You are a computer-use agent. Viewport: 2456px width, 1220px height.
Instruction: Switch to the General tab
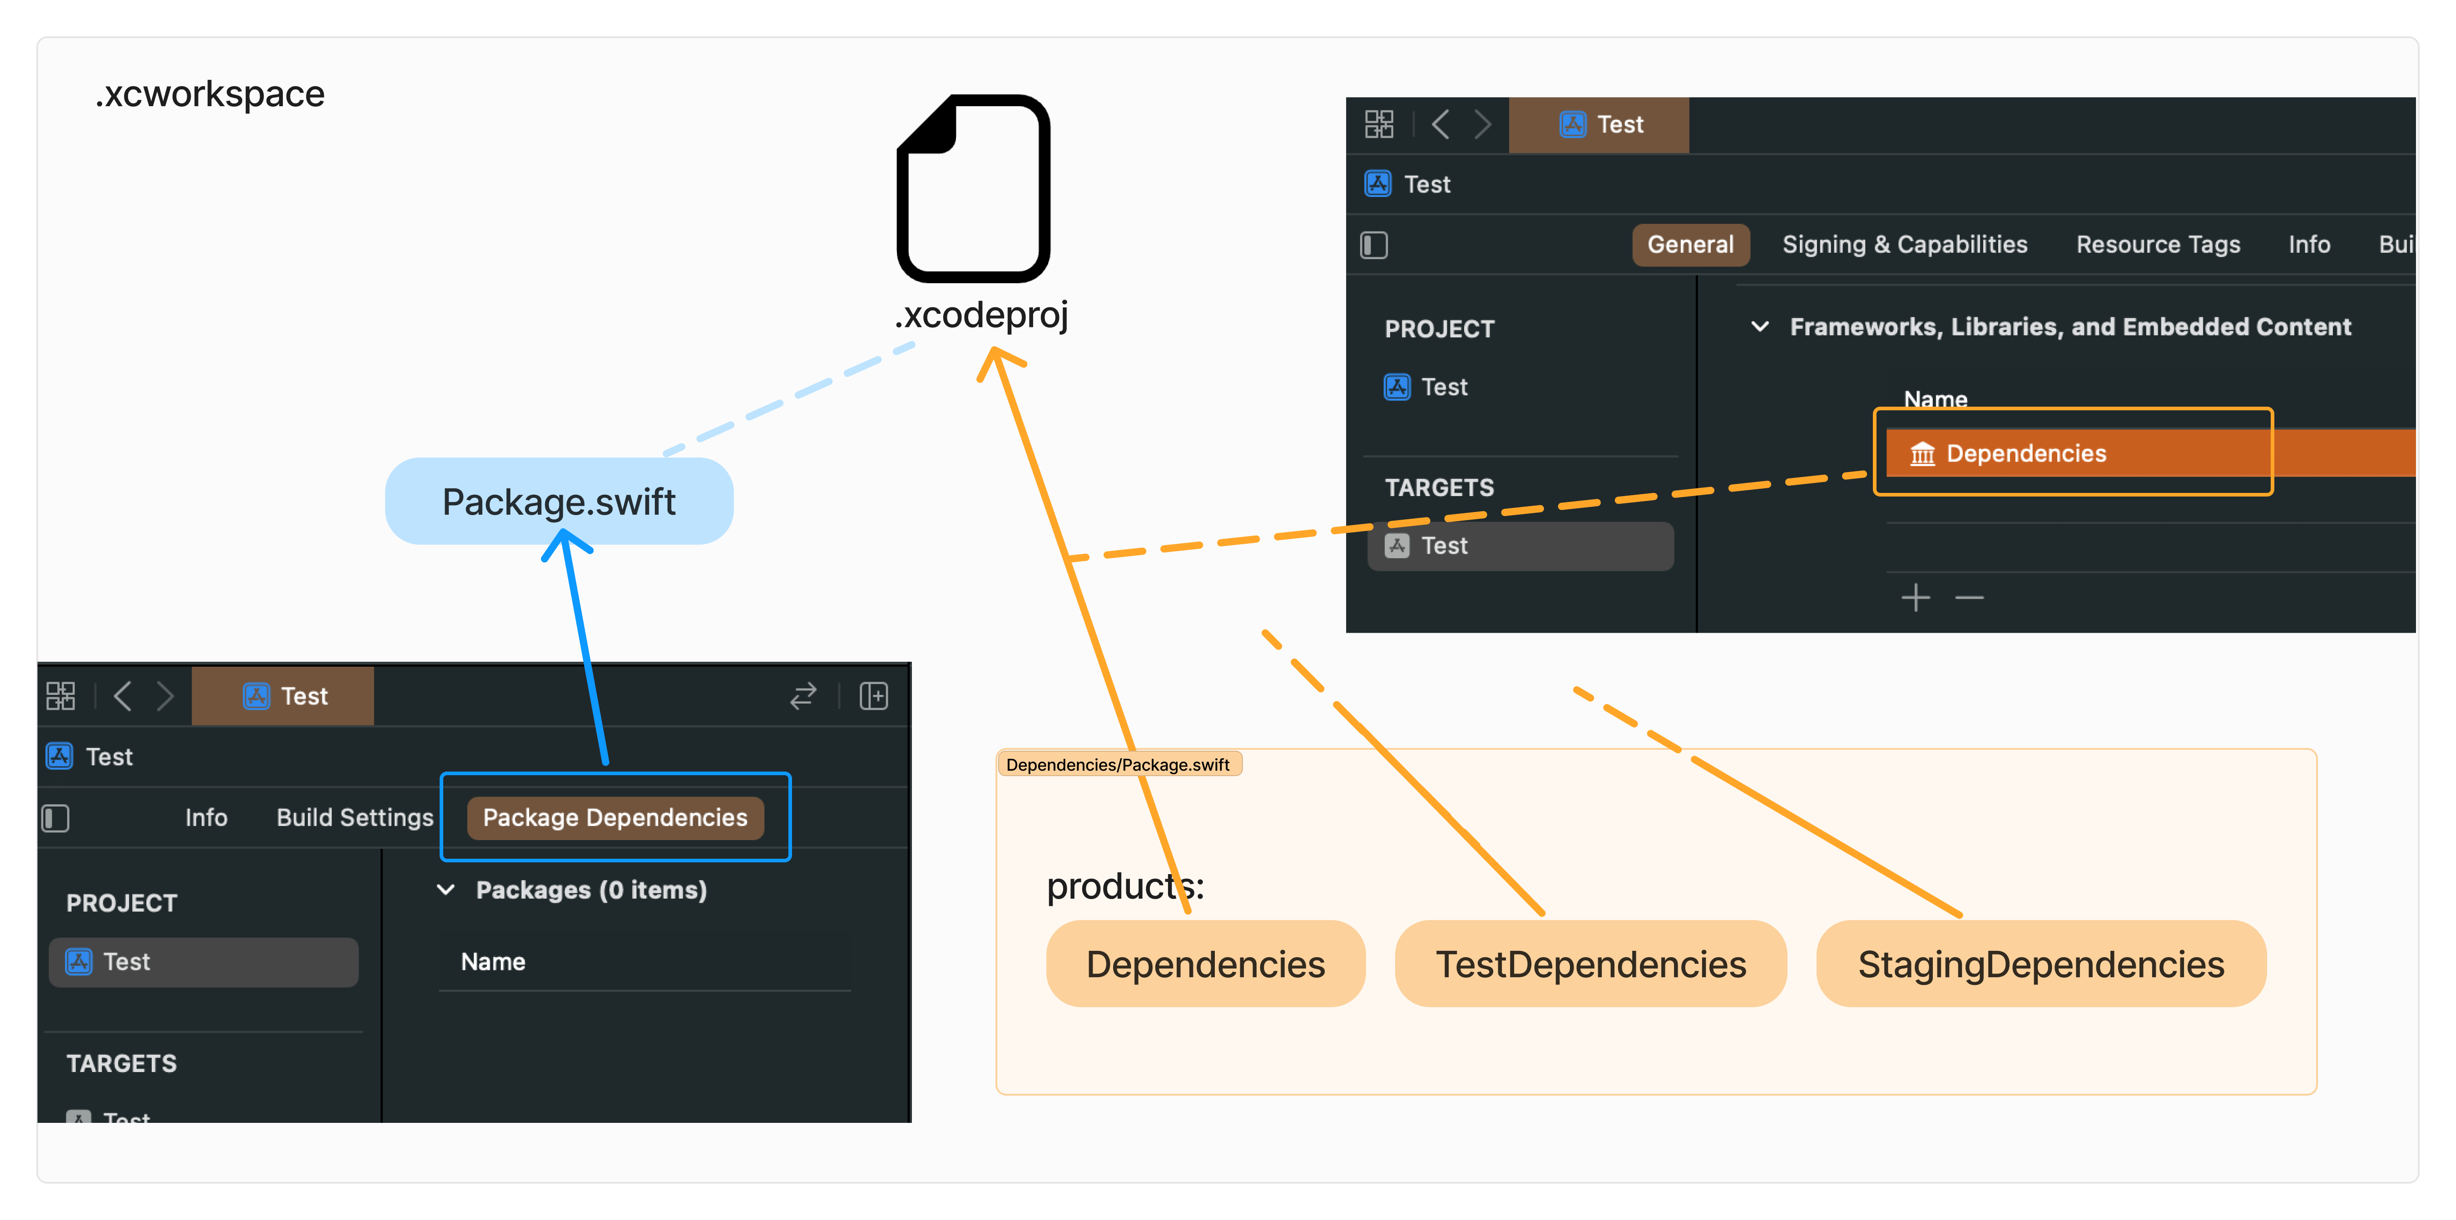pyautogui.click(x=1690, y=245)
